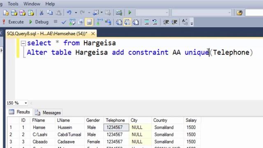Toggle the IntelliSense Enabled icon
The image size is (263, 148).
click(x=89, y=22)
